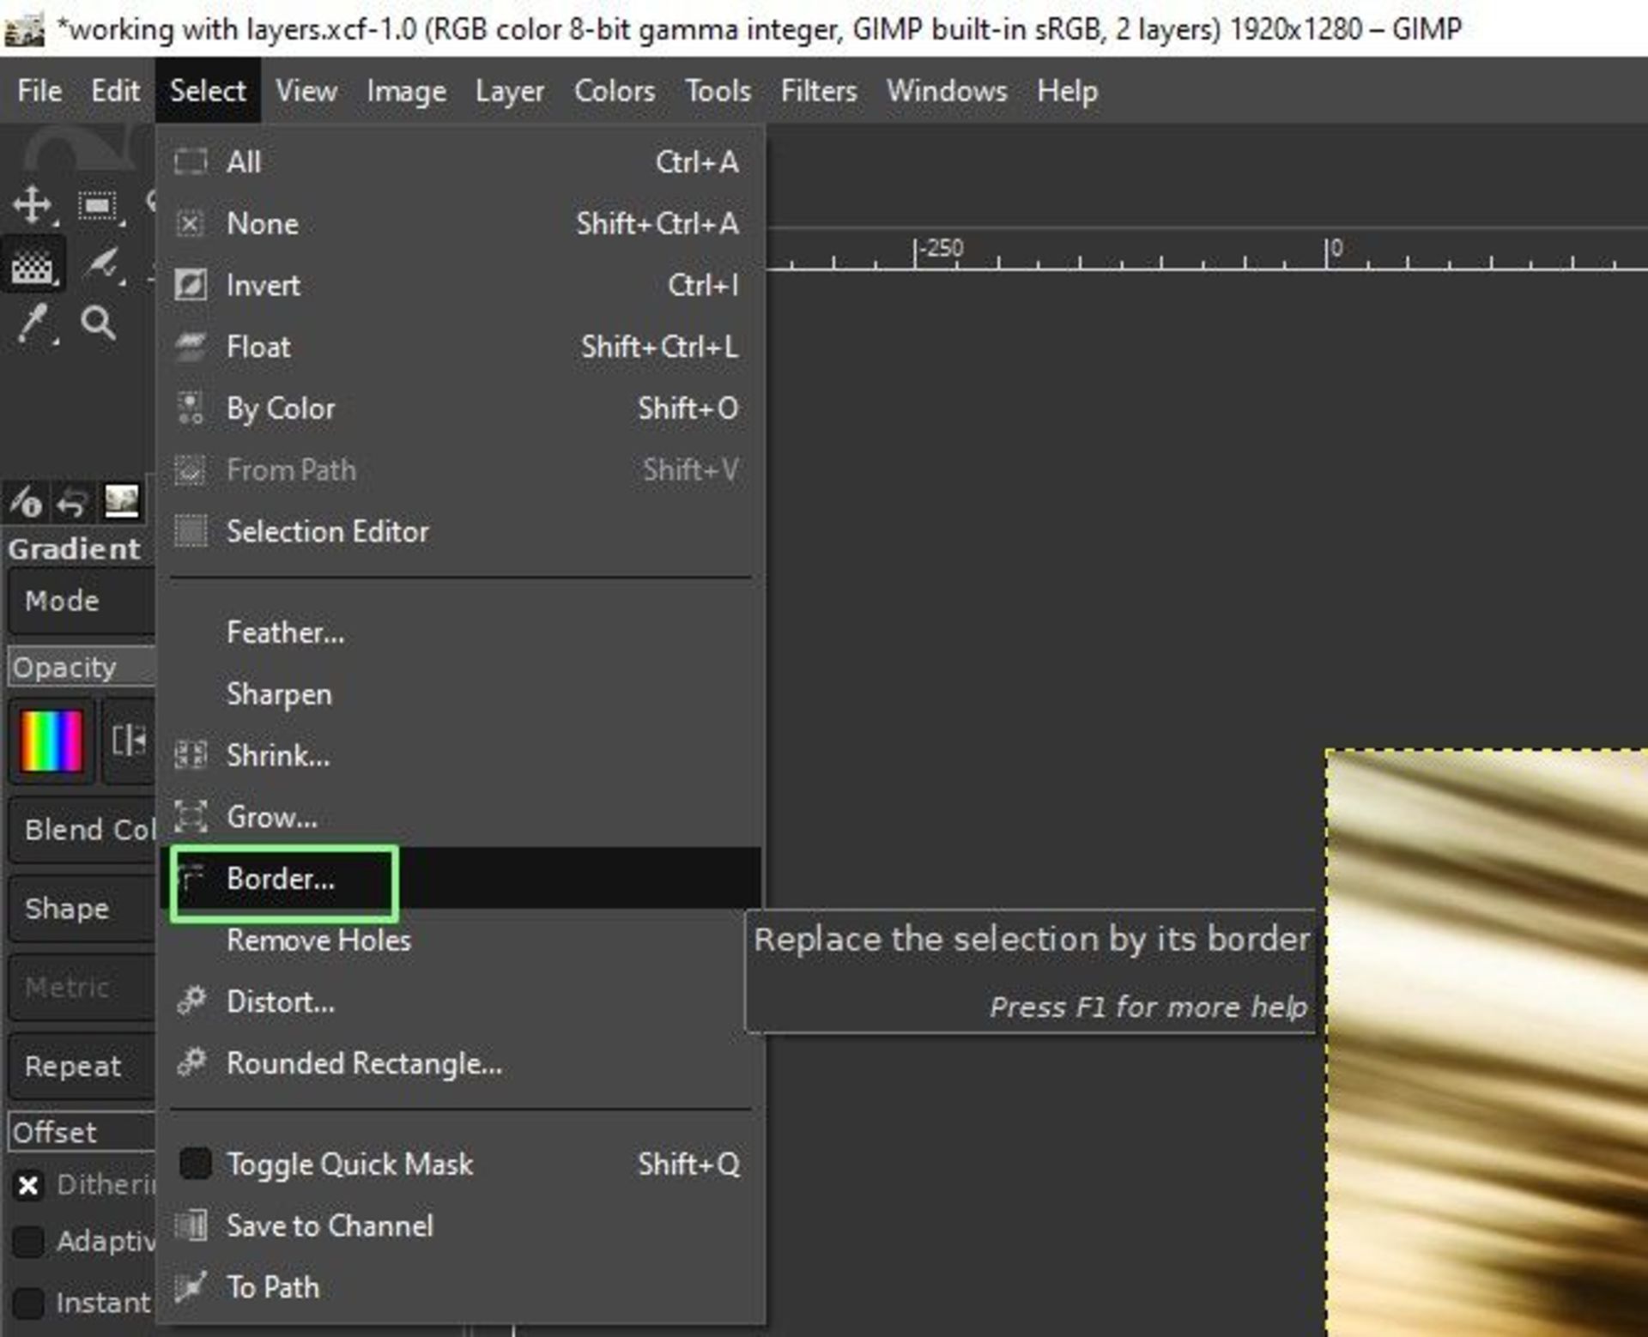Open the Repeat dropdown
The image size is (1648, 1337).
click(x=82, y=1066)
